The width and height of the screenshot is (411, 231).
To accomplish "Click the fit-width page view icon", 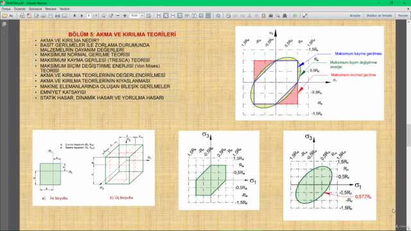I will pyautogui.click(x=159, y=15).
